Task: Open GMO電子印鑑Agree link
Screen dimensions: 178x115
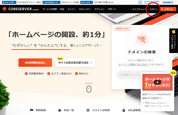Action: (x=104, y=2)
